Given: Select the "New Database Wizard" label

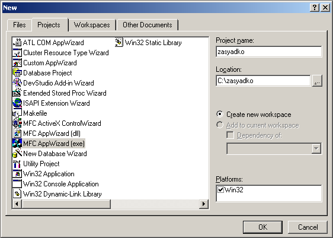Looking at the screenshot, I should pyautogui.click(x=55, y=154).
